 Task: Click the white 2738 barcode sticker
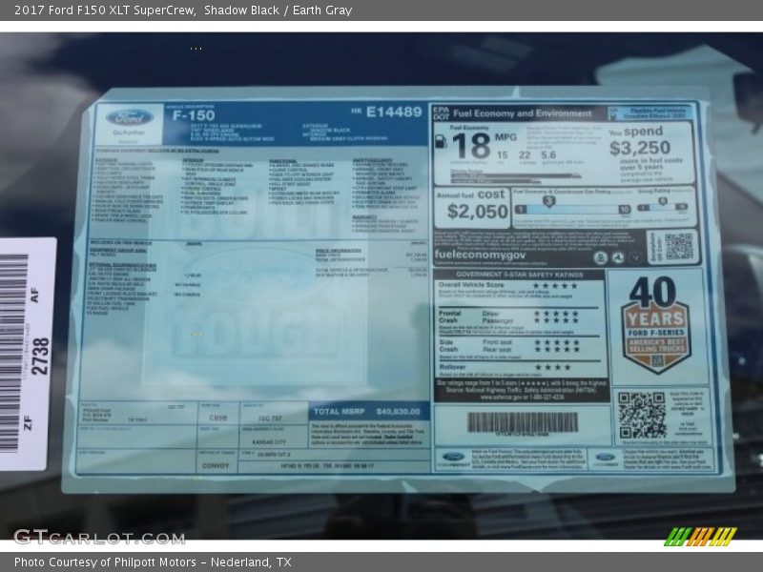pos(26,353)
